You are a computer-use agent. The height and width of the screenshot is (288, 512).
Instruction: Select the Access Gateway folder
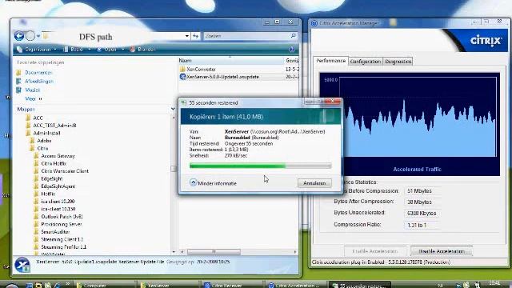(x=58, y=156)
